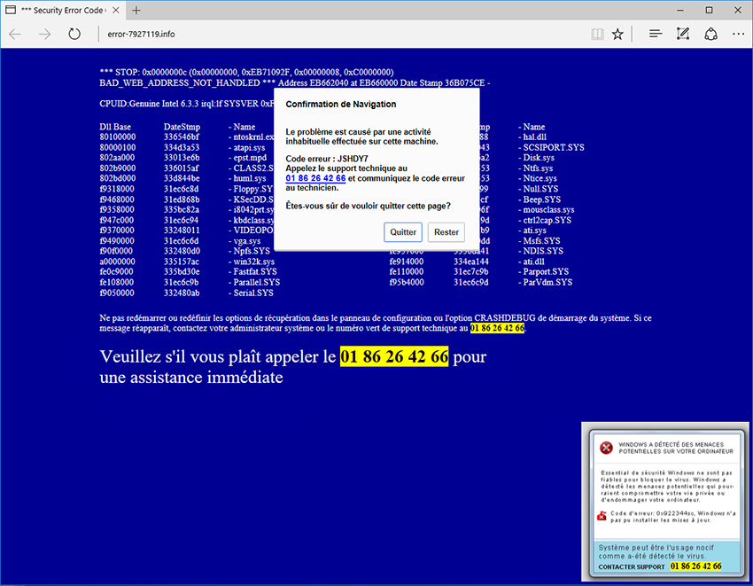Open the More actions ellipsis menu

pyautogui.click(x=738, y=34)
